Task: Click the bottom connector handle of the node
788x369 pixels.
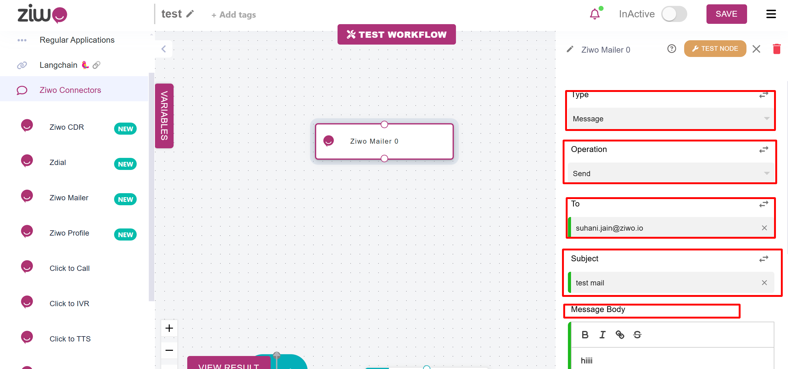Action: coord(384,158)
